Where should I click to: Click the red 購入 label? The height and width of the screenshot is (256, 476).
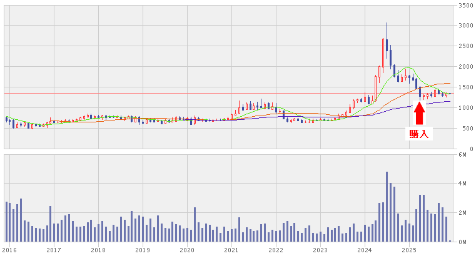pos(420,133)
